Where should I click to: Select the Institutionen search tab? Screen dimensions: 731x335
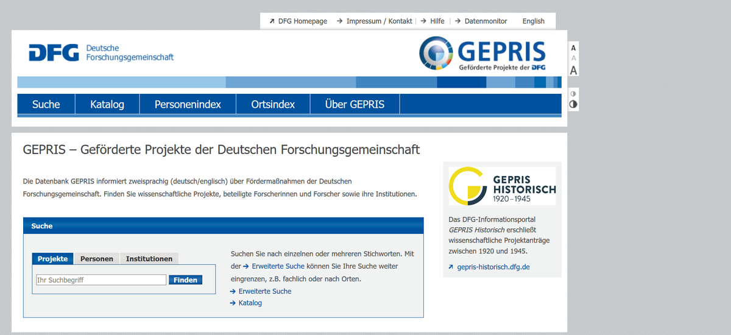(149, 259)
